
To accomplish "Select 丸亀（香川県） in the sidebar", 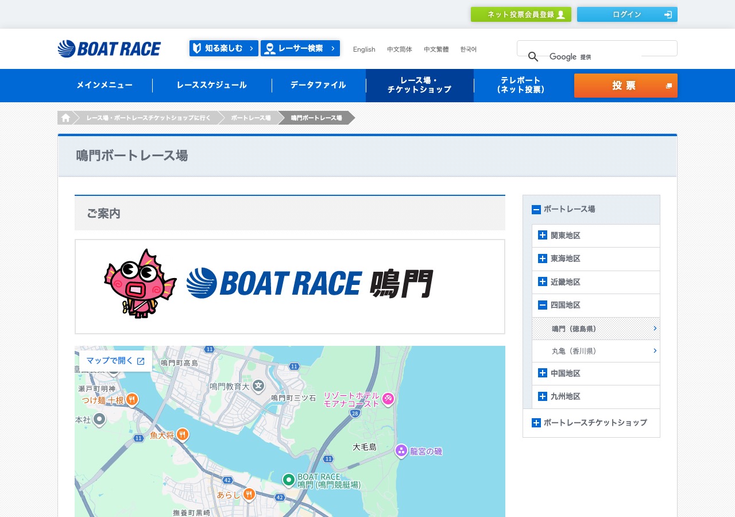I will 596,351.
